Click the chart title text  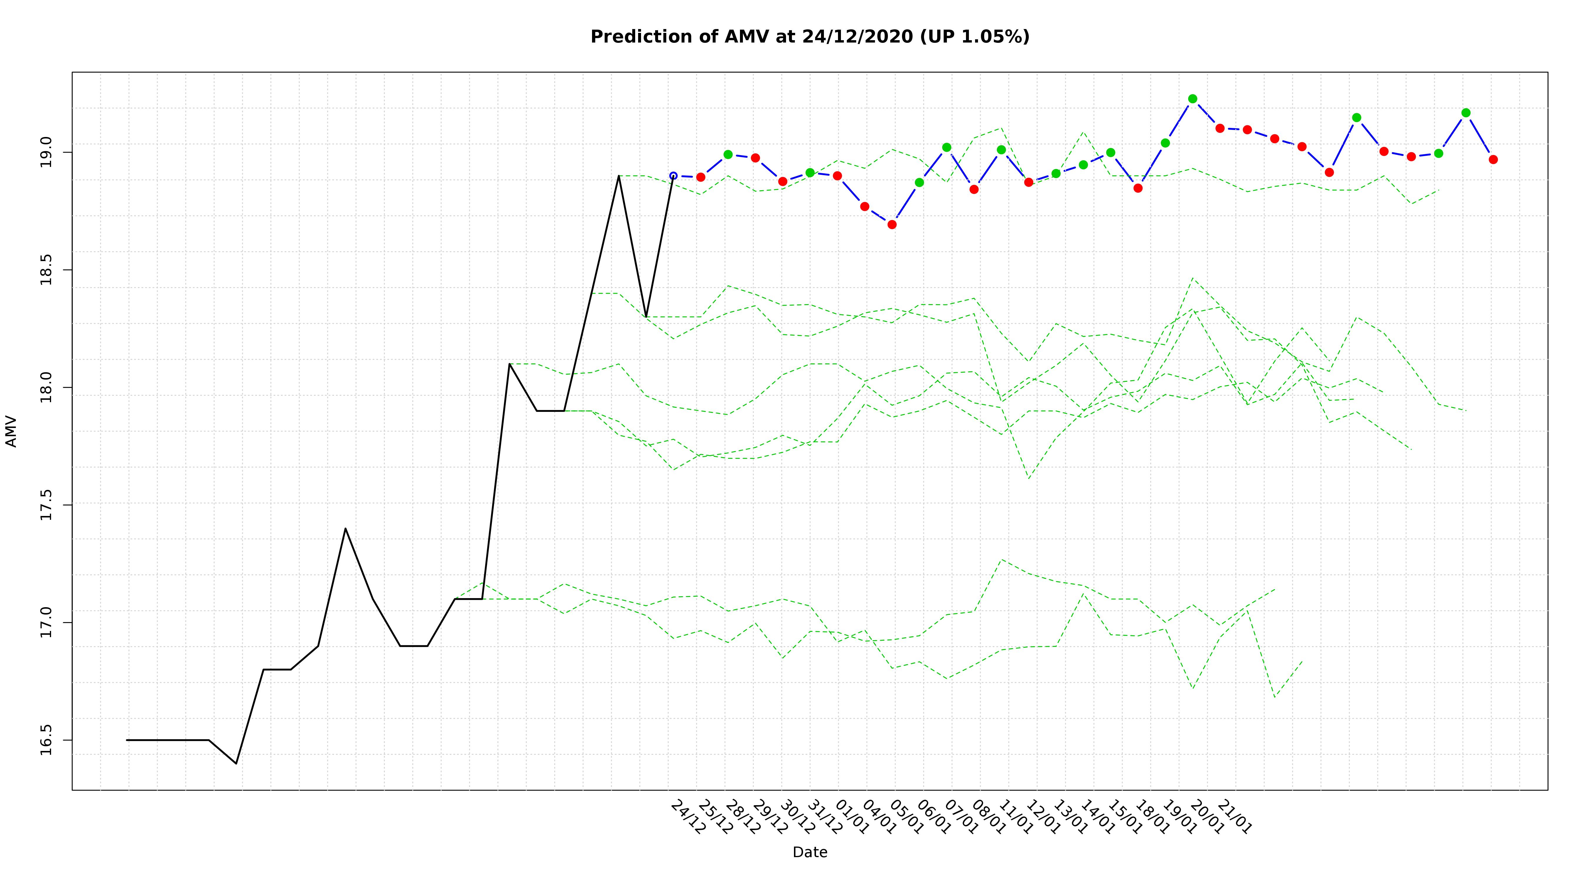tap(810, 37)
